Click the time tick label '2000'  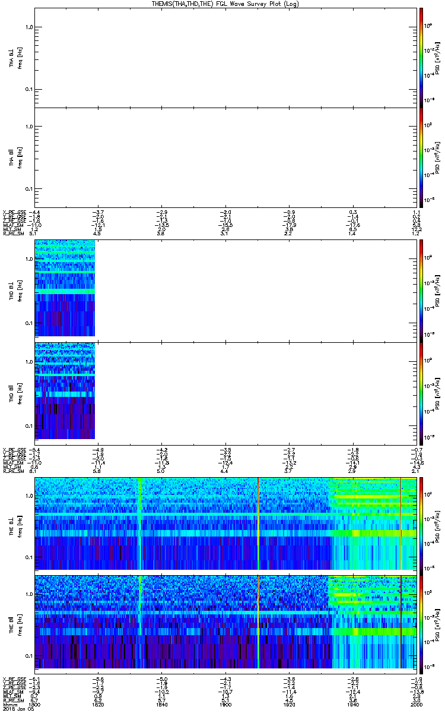pyautogui.click(x=416, y=703)
